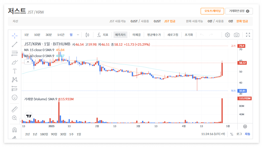Select the 10분 interval

[x=37, y=35]
